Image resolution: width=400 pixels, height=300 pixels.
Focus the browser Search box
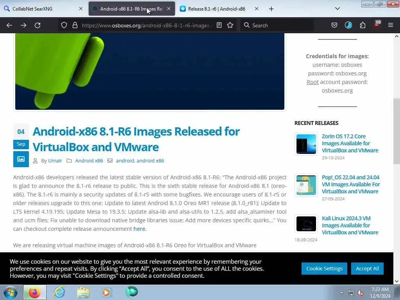278,25
